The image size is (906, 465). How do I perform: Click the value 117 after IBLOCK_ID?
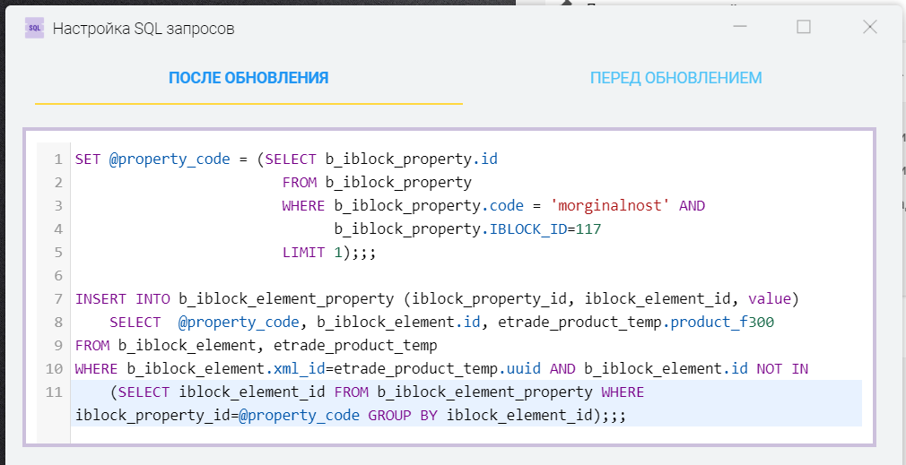588,229
